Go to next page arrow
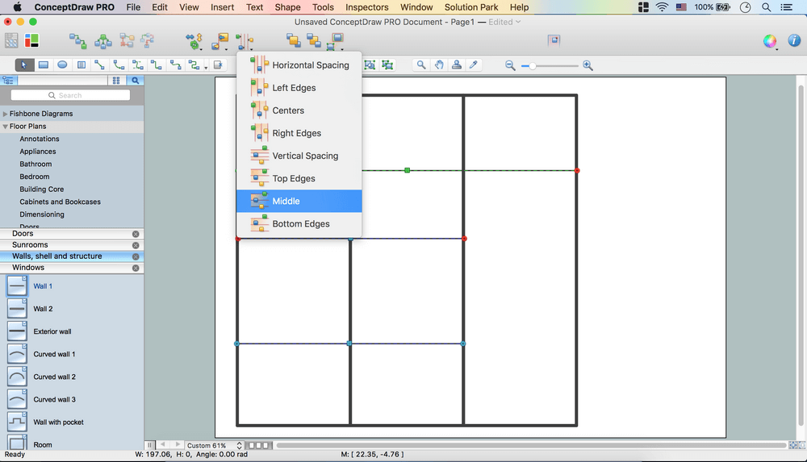The image size is (807, 462). coord(178,444)
